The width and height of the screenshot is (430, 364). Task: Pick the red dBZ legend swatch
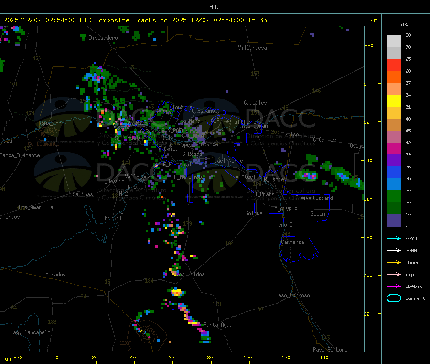[x=394, y=65]
